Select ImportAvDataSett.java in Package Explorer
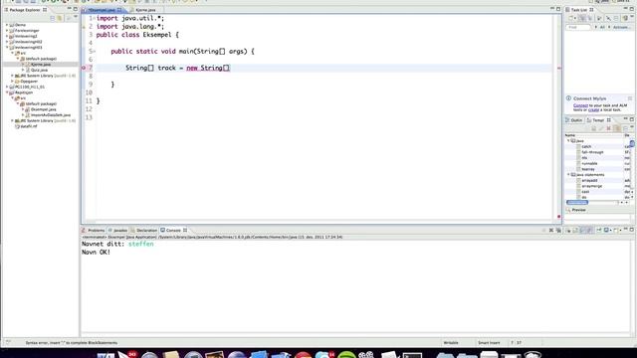The width and height of the screenshot is (637, 358). click(51, 115)
